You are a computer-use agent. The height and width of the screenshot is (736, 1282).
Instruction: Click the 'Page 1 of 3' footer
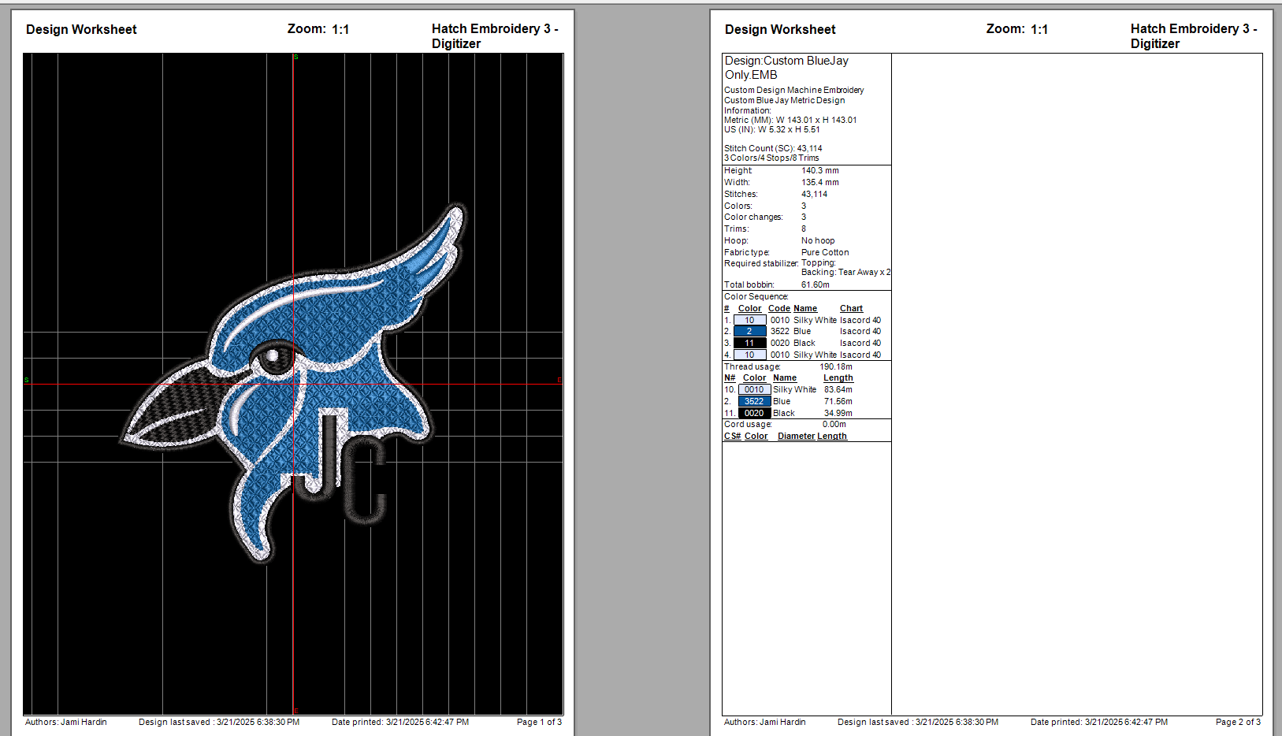click(539, 722)
